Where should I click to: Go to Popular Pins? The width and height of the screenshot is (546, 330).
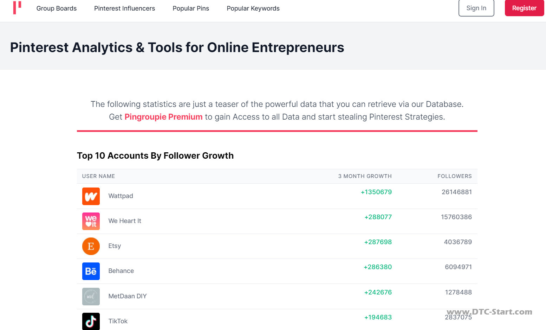(x=191, y=8)
